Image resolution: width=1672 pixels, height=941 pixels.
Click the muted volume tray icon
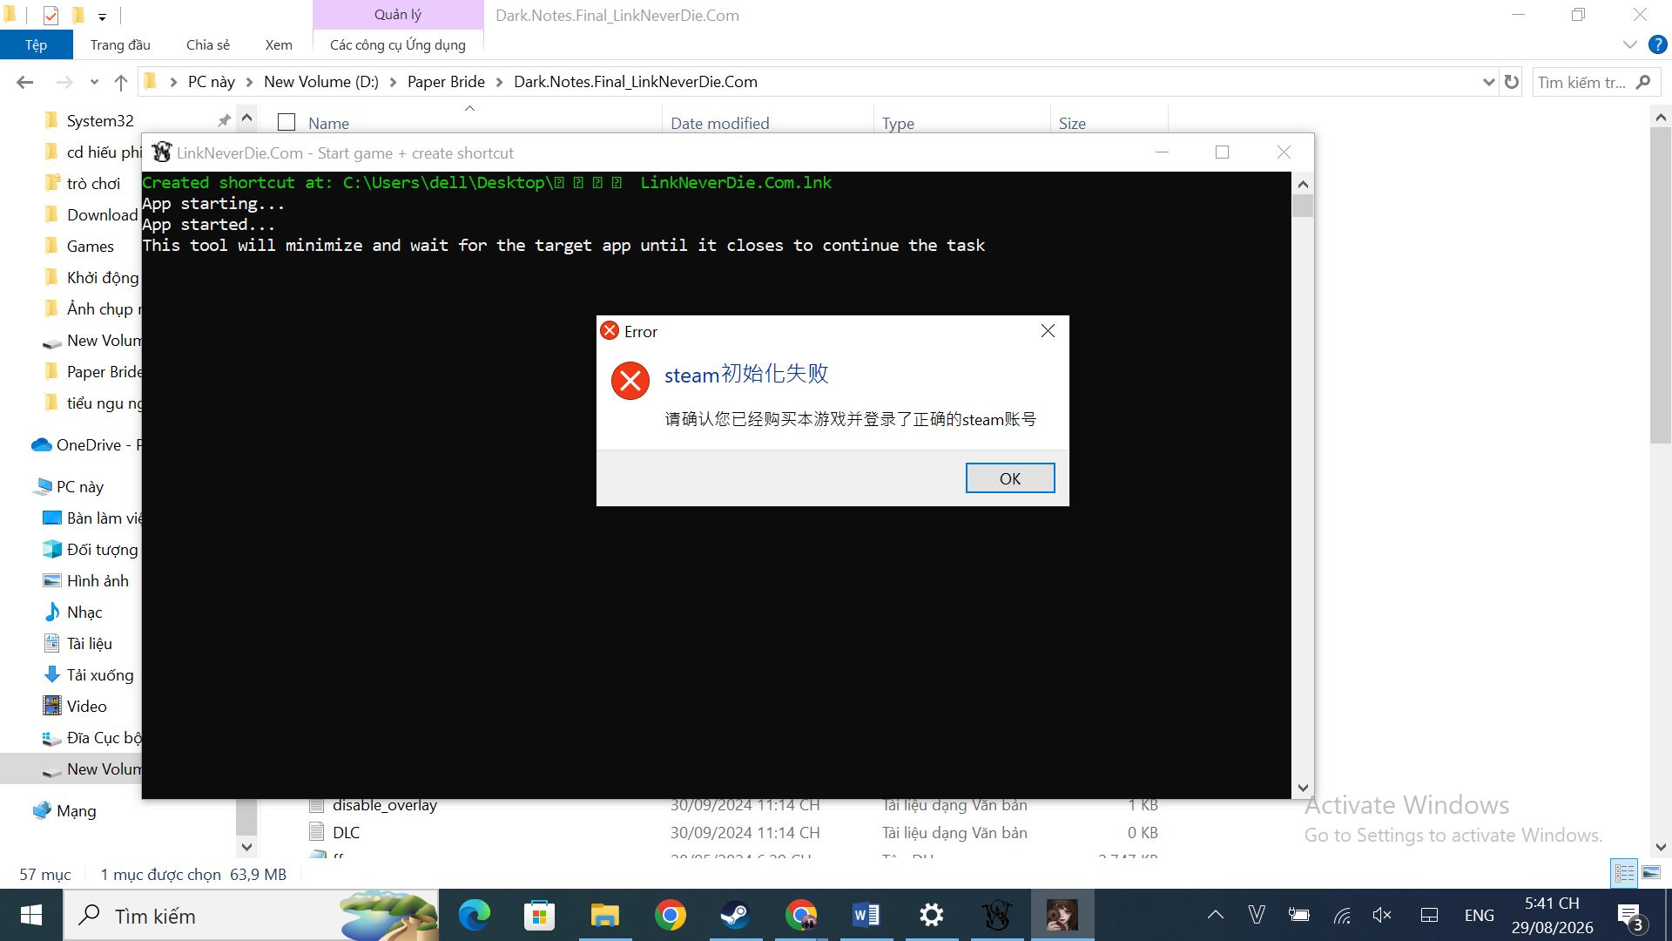point(1382,915)
